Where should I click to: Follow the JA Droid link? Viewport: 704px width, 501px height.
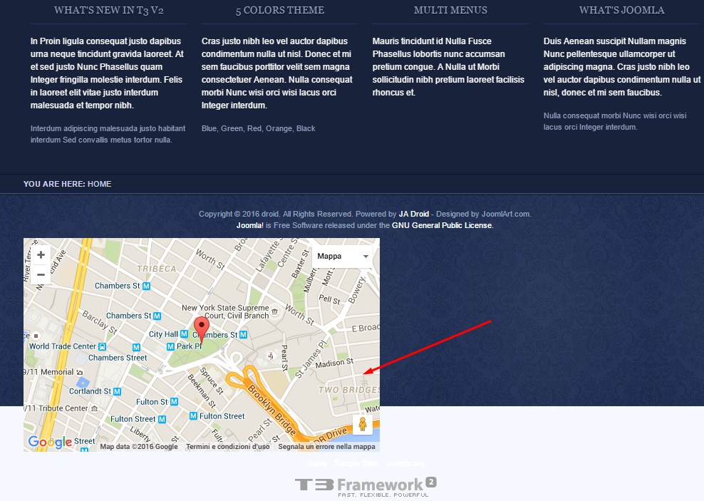[414, 213]
